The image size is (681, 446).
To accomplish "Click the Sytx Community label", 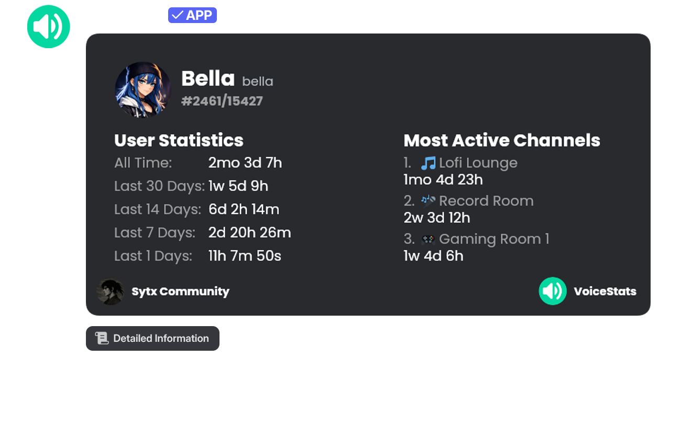I will [x=180, y=292].
